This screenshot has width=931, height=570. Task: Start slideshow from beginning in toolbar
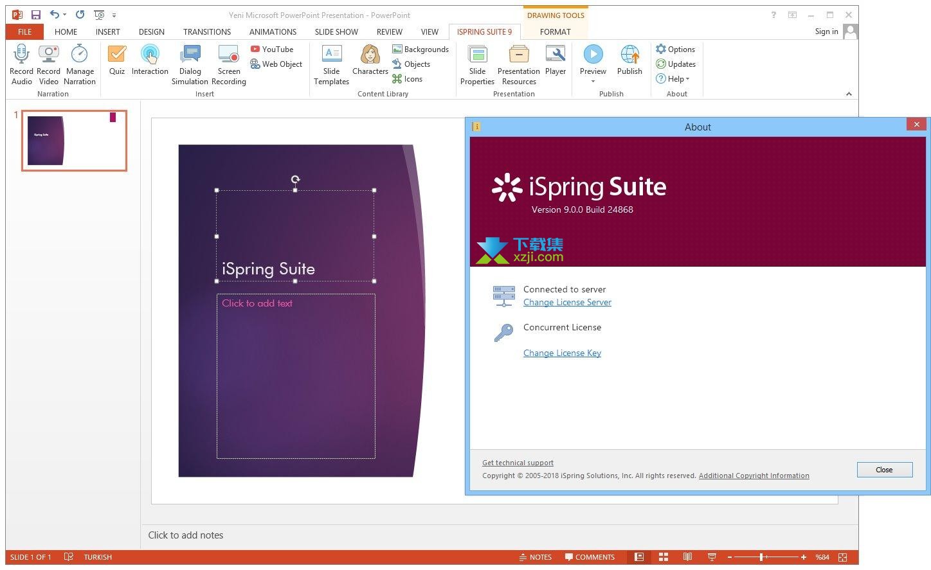click(99, 14)
